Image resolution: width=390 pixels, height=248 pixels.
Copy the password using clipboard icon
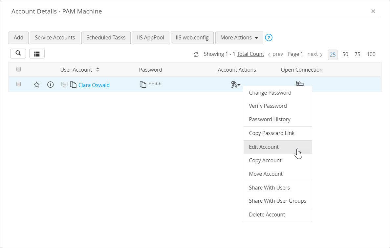click(143, 84)
